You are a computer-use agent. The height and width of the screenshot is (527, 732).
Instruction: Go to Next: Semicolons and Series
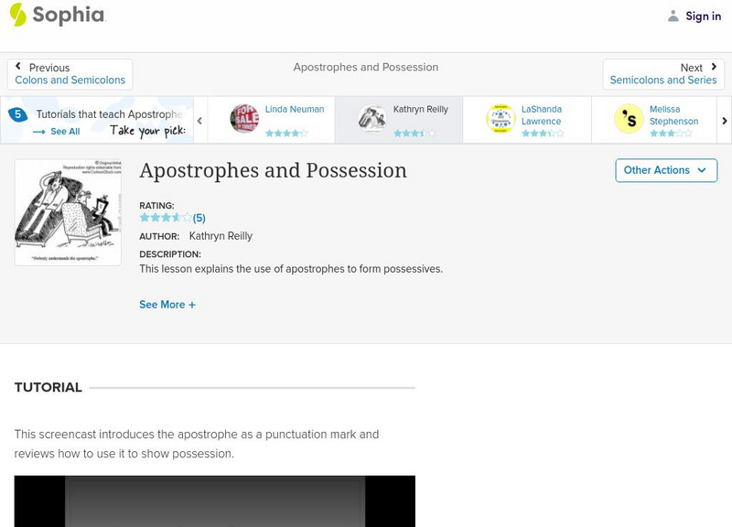pos(663,74)
